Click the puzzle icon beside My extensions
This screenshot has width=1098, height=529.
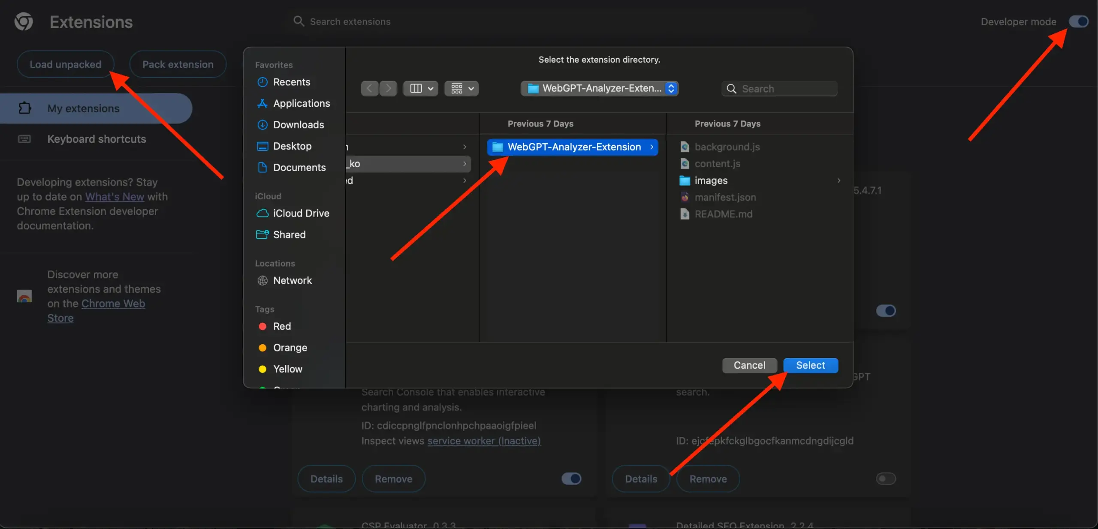(x=25, y=108)
